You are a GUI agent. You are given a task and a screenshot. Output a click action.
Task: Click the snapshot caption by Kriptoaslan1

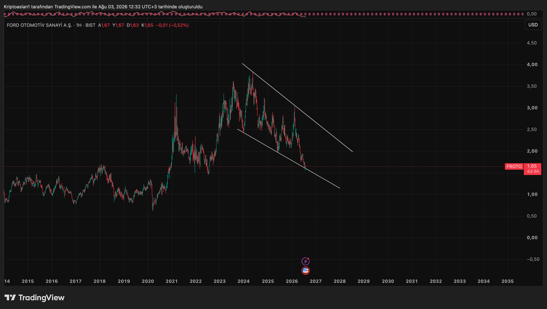tap(103, 6)
